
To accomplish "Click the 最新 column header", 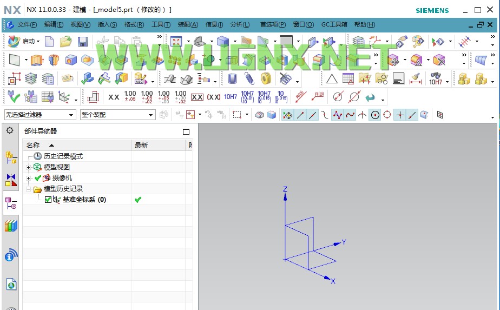I will 158,146.
